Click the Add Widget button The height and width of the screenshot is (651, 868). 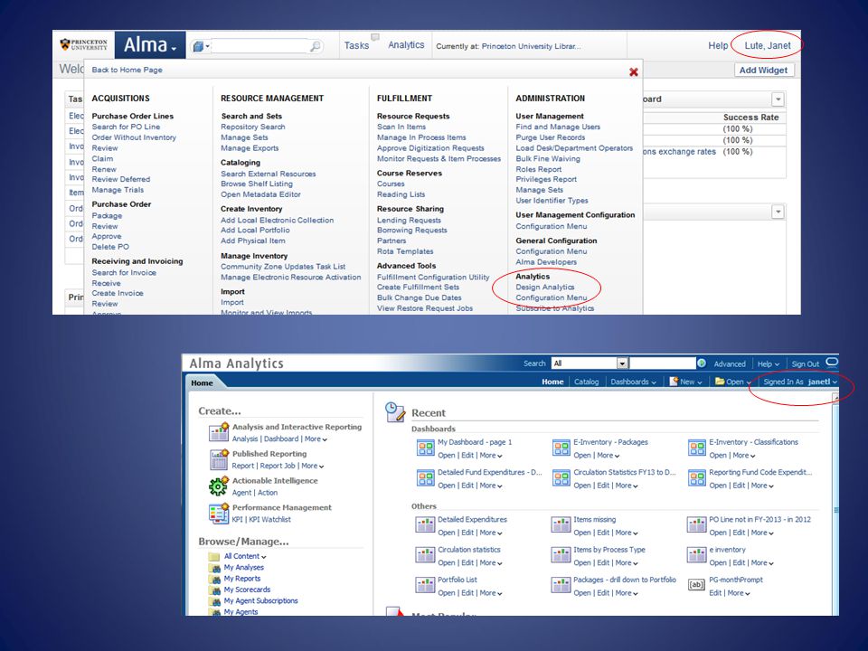[763, 71]
